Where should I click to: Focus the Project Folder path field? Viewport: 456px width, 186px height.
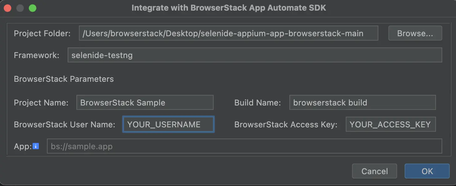click(228, 33)
